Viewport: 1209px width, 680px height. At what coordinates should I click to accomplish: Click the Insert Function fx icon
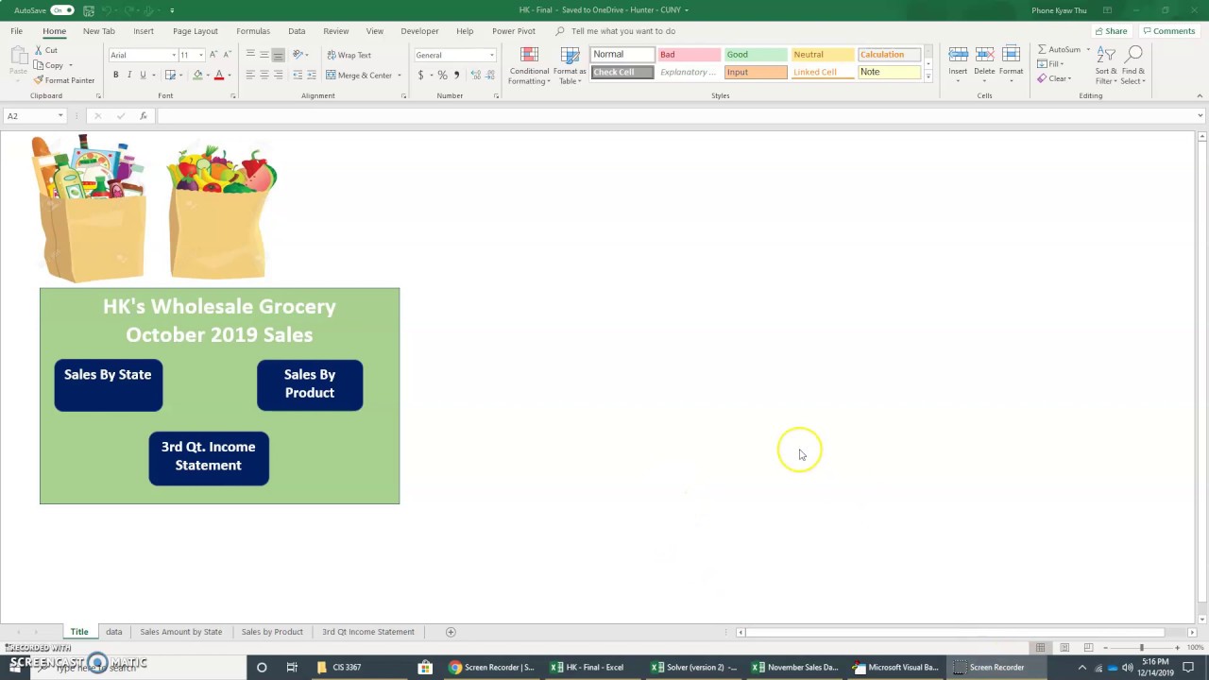pos(143,115)
